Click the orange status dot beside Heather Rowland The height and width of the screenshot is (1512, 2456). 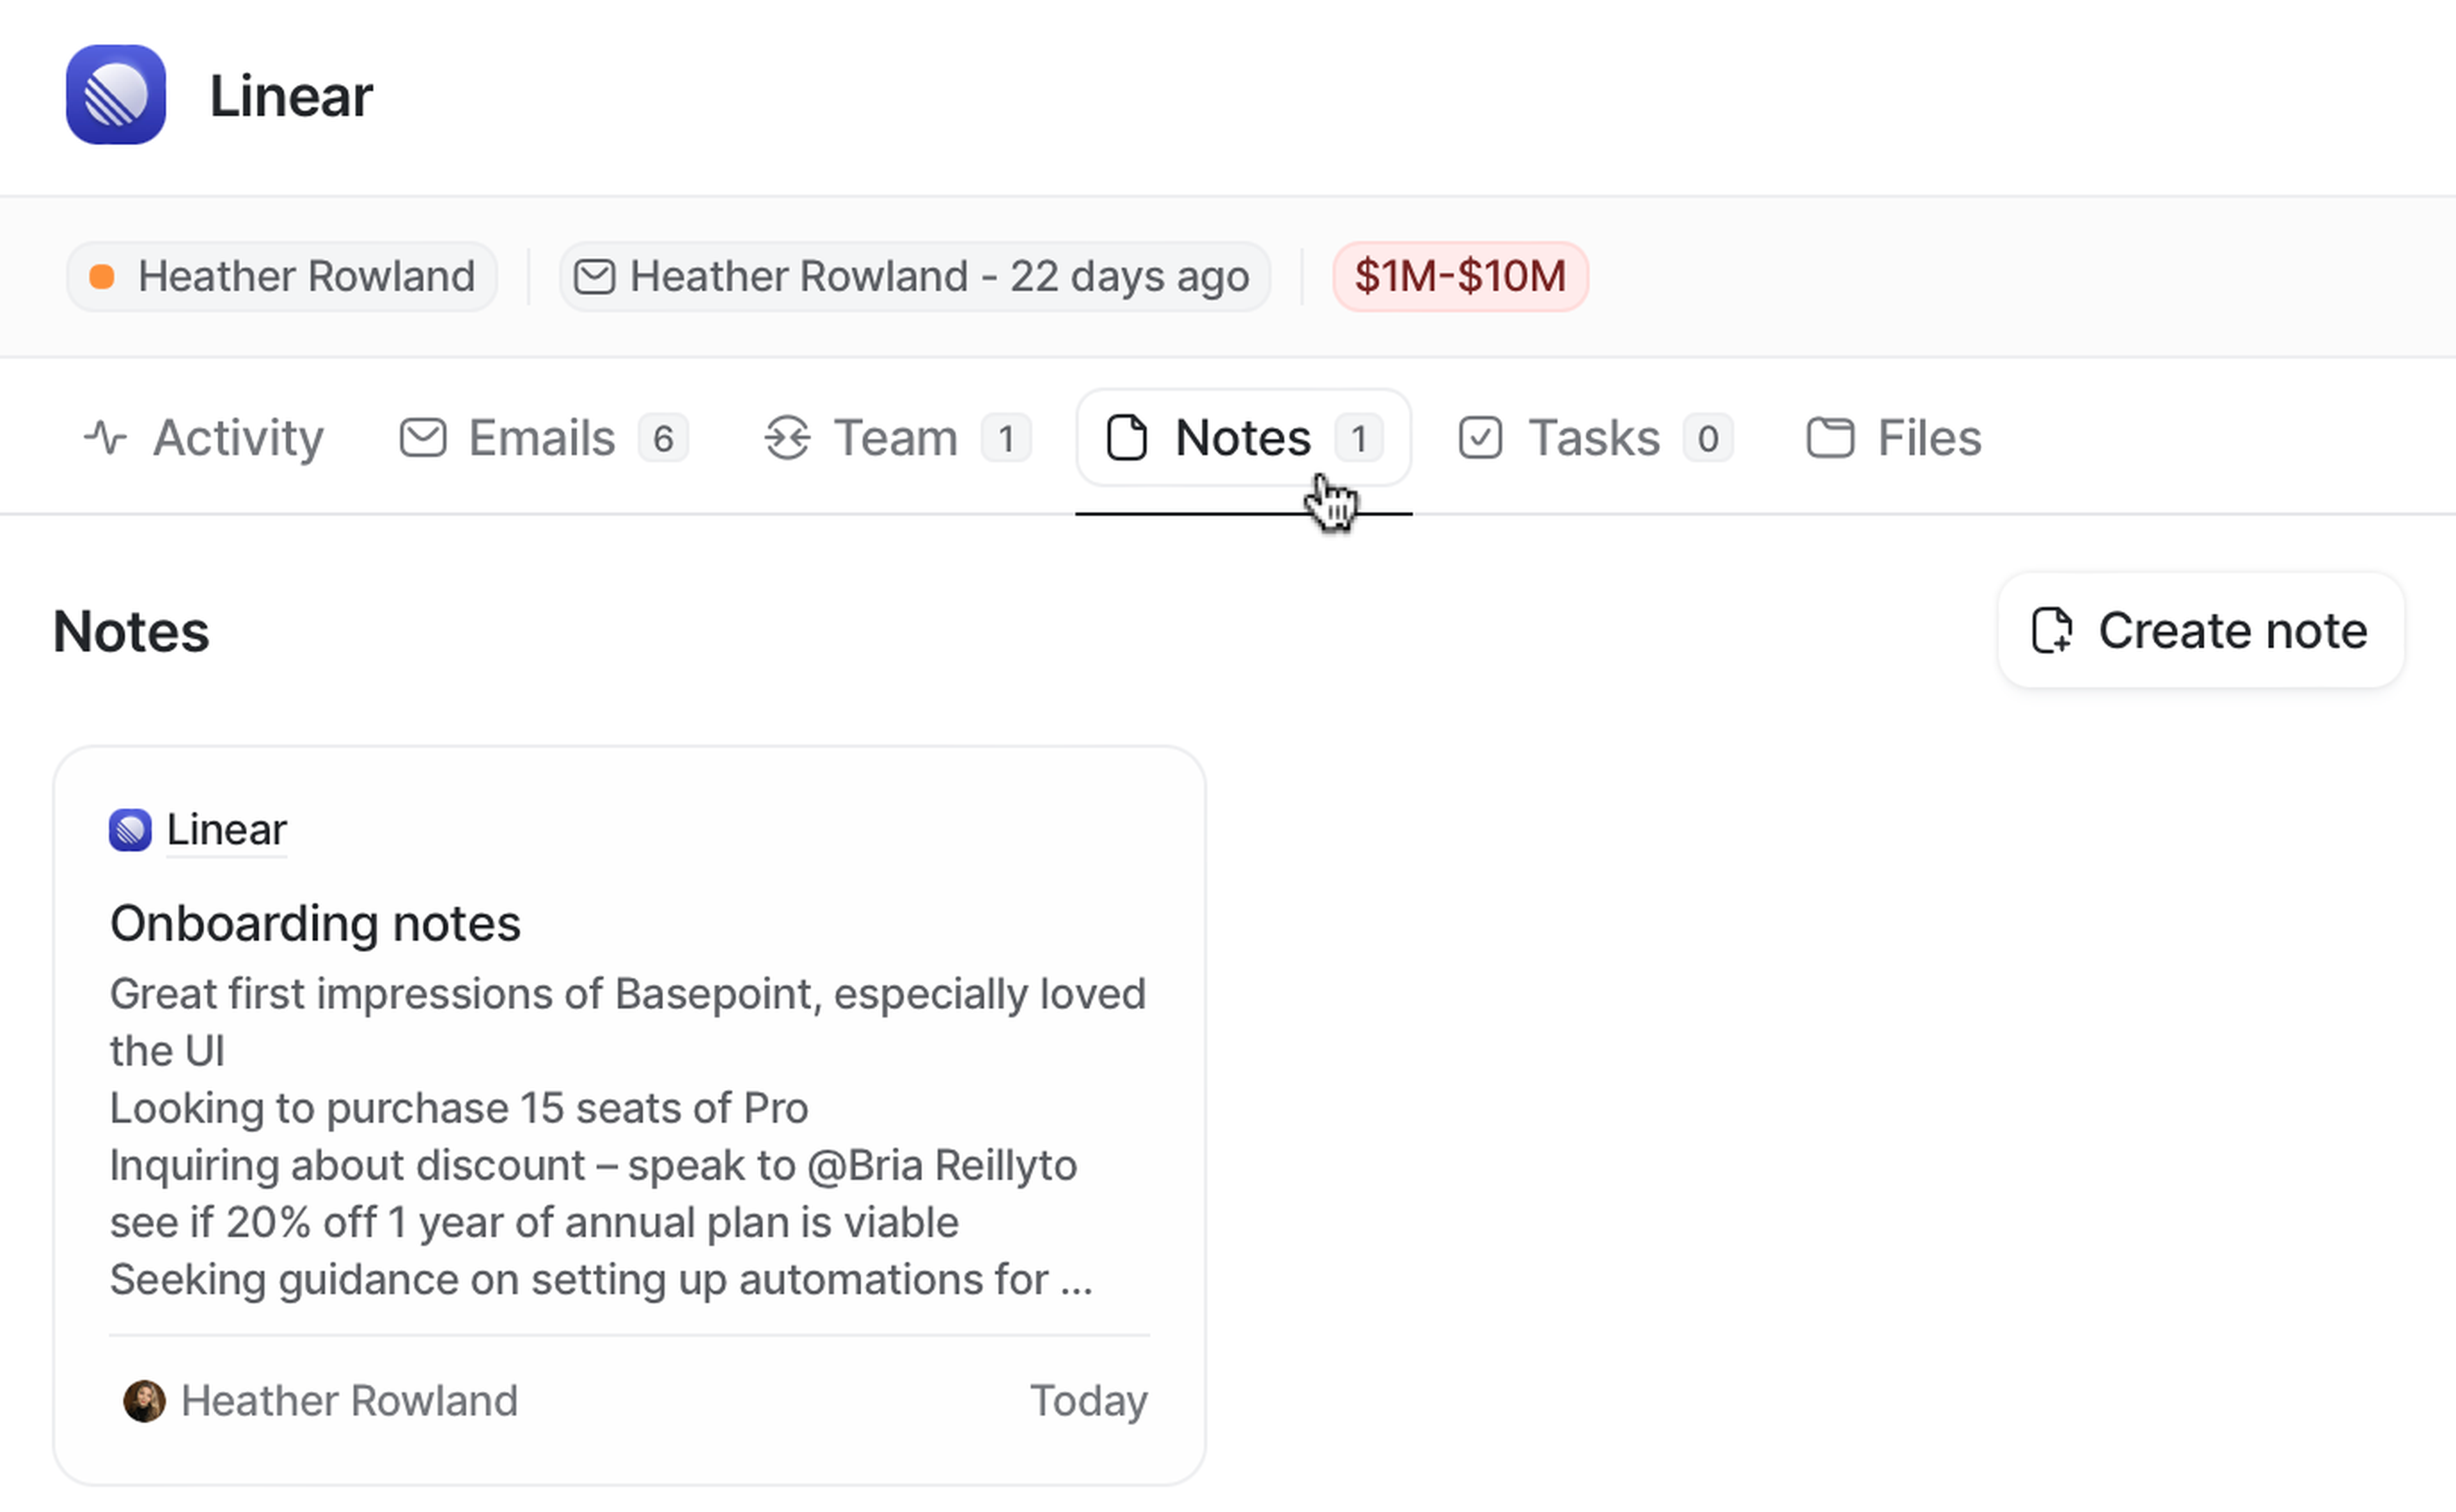[x=101, y=277]
